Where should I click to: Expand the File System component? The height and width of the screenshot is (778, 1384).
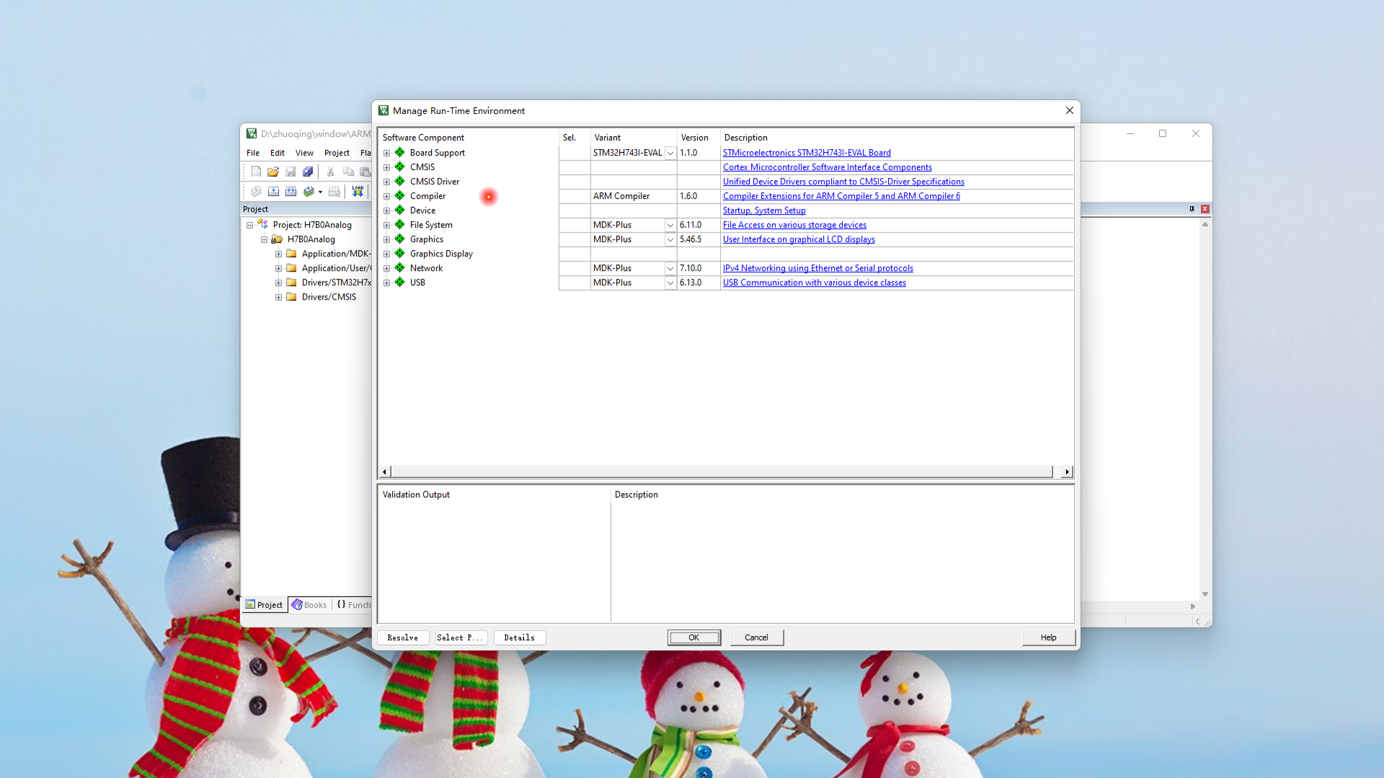tap(386, 225)
